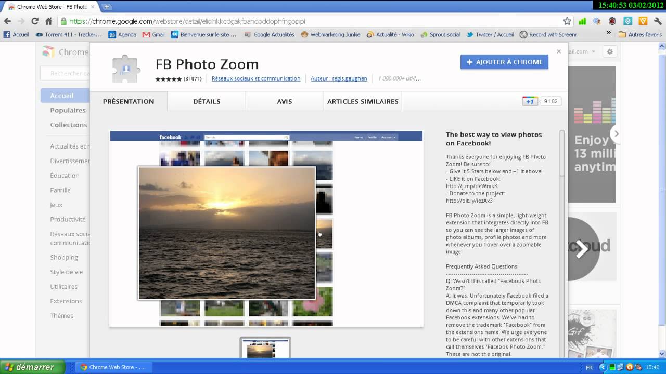
Task: Open the store settings gear dropdown
Action: pos(610,51)
